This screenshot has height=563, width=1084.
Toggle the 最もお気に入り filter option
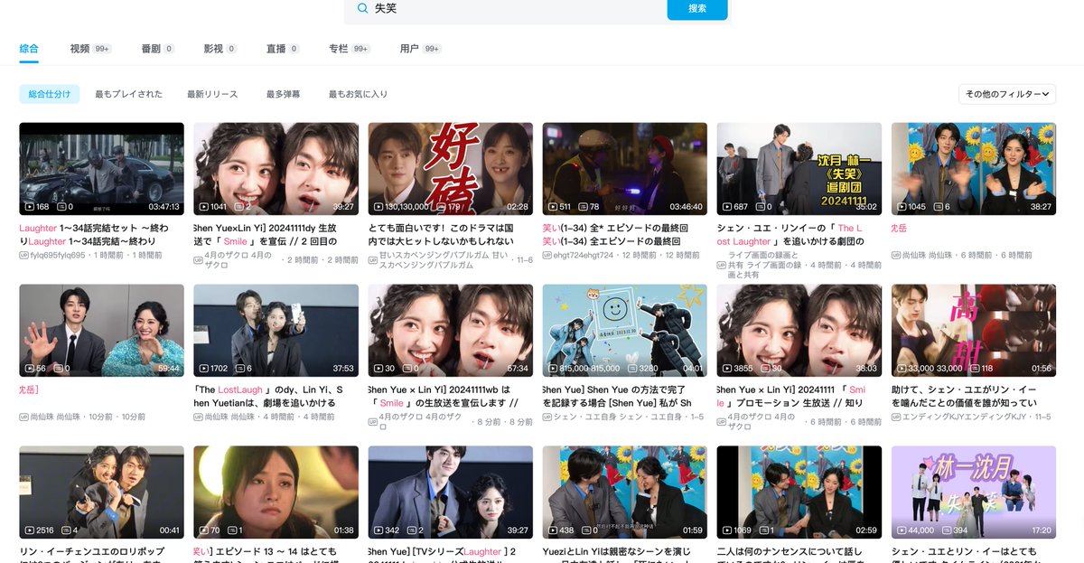360,92
